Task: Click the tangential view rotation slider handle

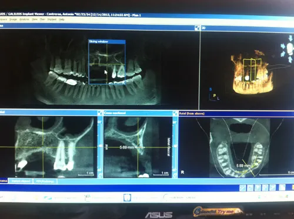Action: 101,146
